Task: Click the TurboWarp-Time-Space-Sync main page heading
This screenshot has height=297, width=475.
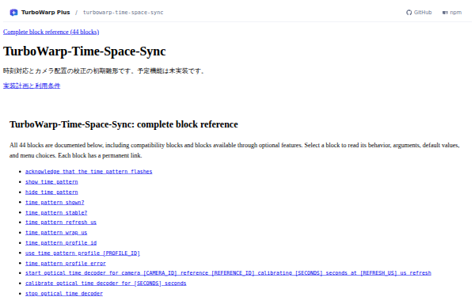Action: click(x=85, y=51)
